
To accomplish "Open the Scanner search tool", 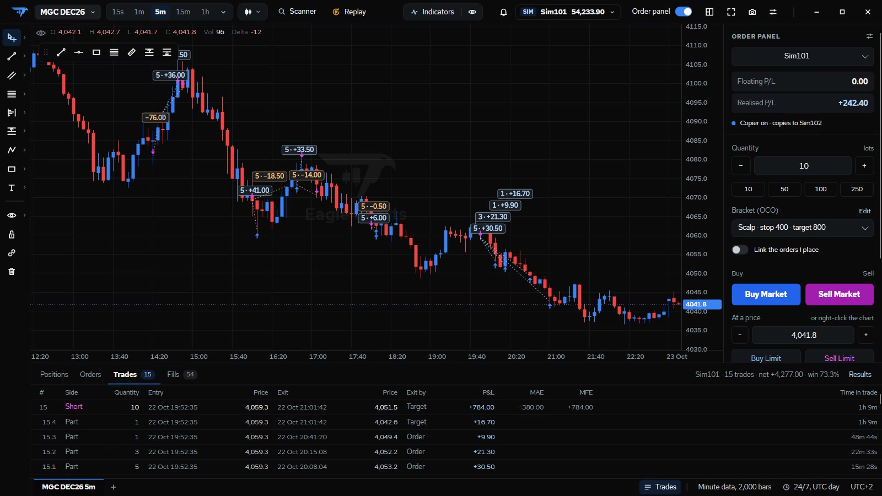I will pos(297,12).
